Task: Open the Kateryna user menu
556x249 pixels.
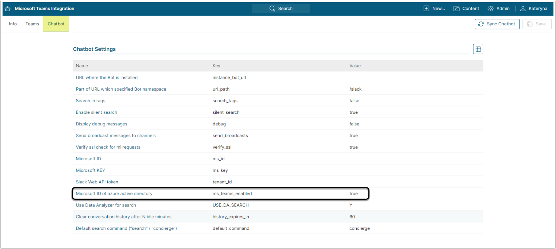Action: click(x=533, y=9)
